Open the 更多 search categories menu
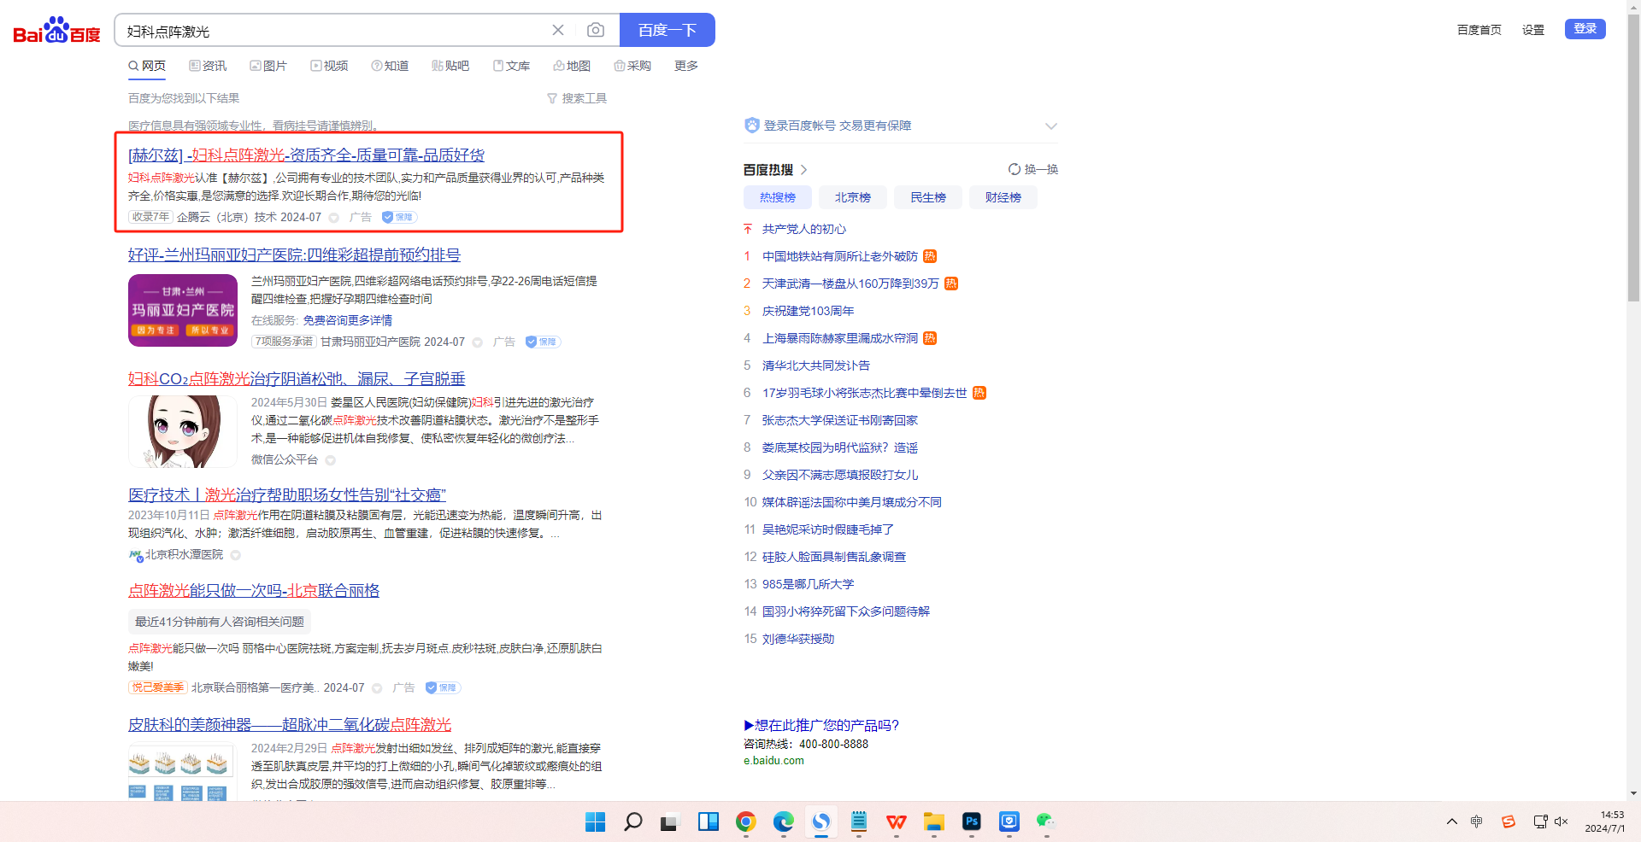The height and width of the screenshot is (842, 1641). point(685,66)
